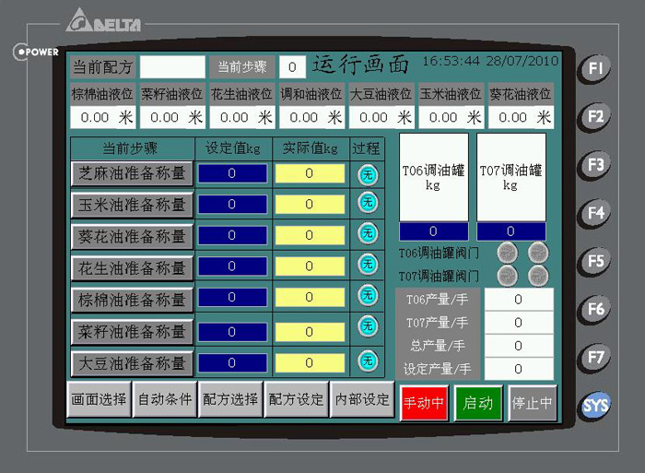
Task: Click 无 indicator for 玉米油准备称量 row
Action: (x=368, y=203)
